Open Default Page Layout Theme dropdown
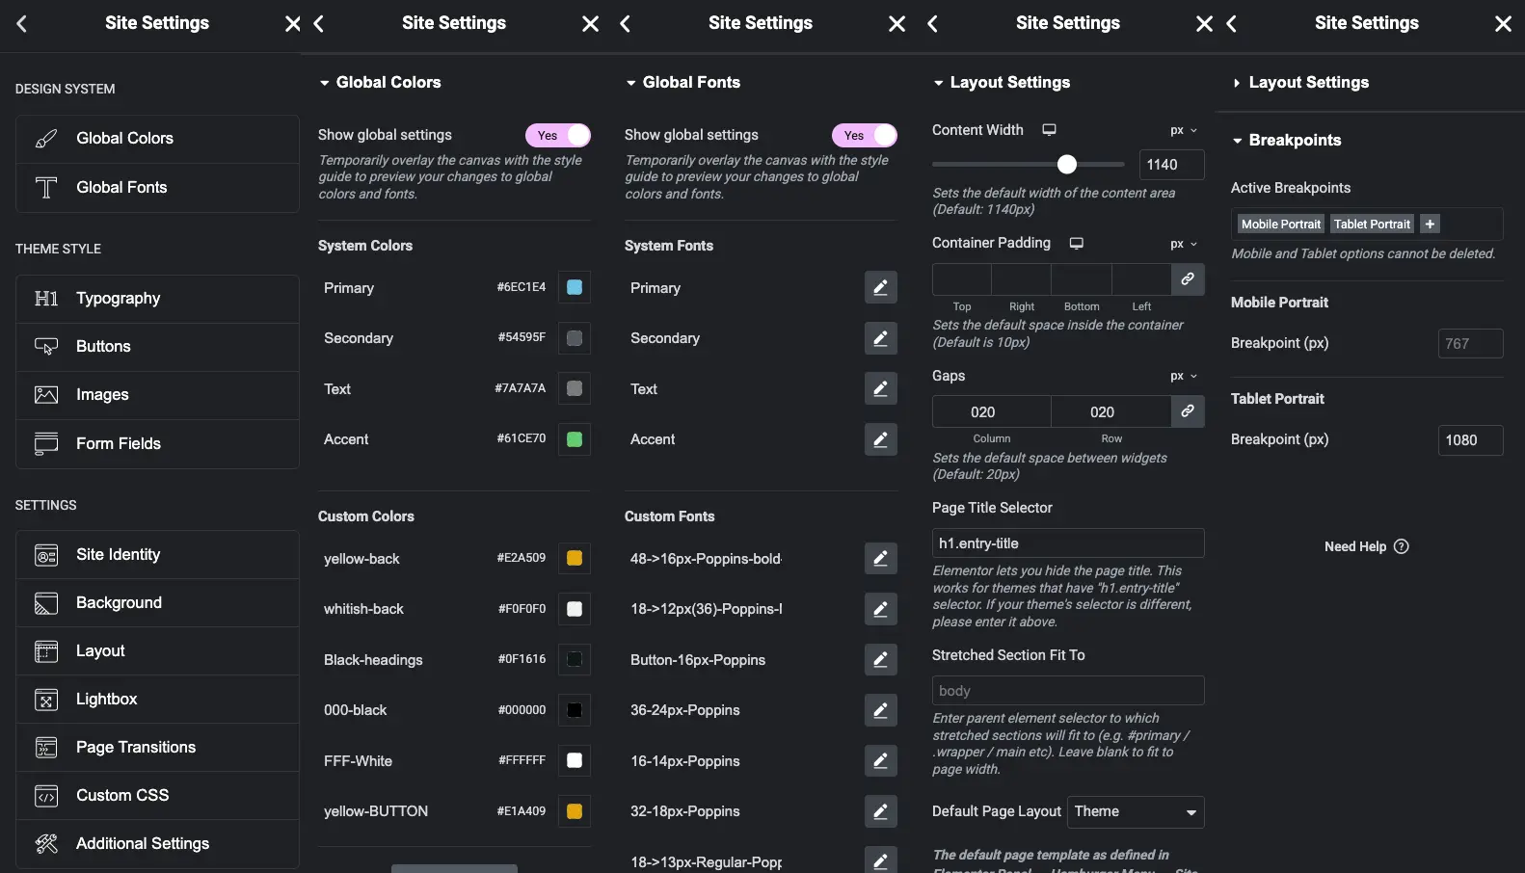Screen dimensions: 1525x873 [x=1136, y=812]
